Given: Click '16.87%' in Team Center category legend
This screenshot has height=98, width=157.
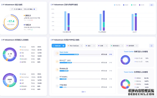Looking at the screenshot, I should point(146,81).
